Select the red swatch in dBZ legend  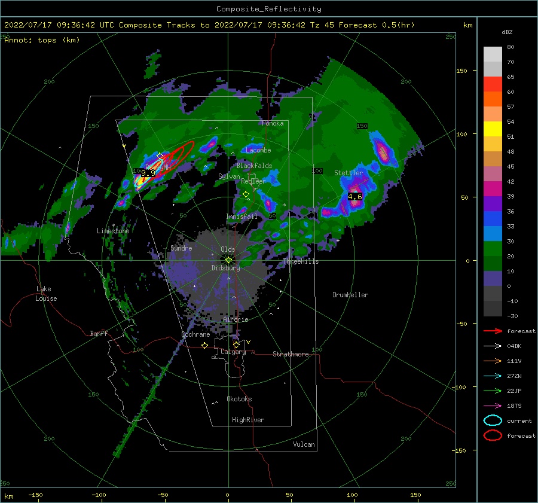pyautogui.click(x=493, y=84)
